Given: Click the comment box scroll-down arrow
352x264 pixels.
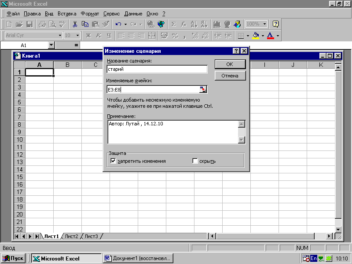Looking at the screenshot, I should tap(242, 140).
